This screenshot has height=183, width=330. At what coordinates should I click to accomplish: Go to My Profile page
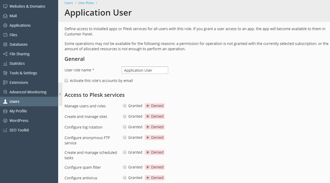click(18, 111)
